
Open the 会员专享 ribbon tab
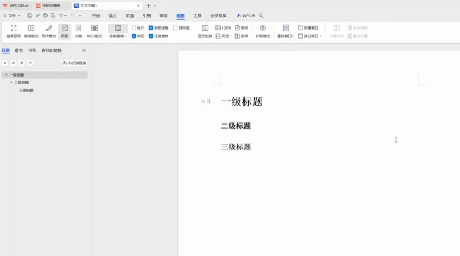point(218,16)
